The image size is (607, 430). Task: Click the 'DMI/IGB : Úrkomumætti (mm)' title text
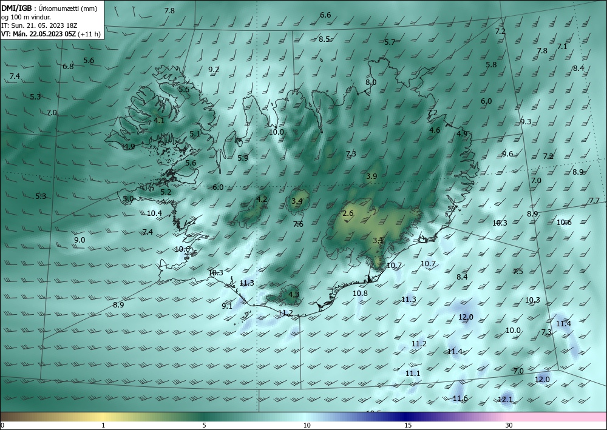(49, 8)
